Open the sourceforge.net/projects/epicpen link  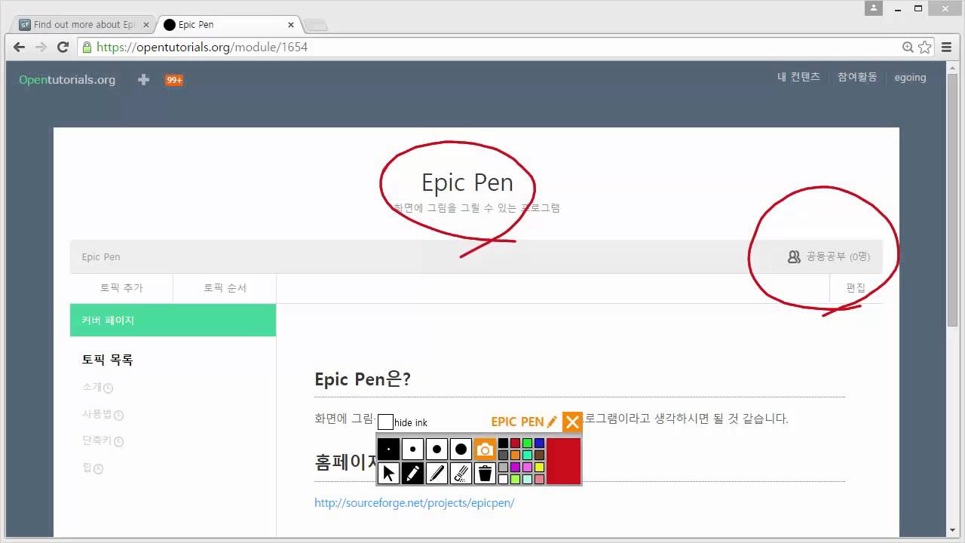(x=414, y=502)
